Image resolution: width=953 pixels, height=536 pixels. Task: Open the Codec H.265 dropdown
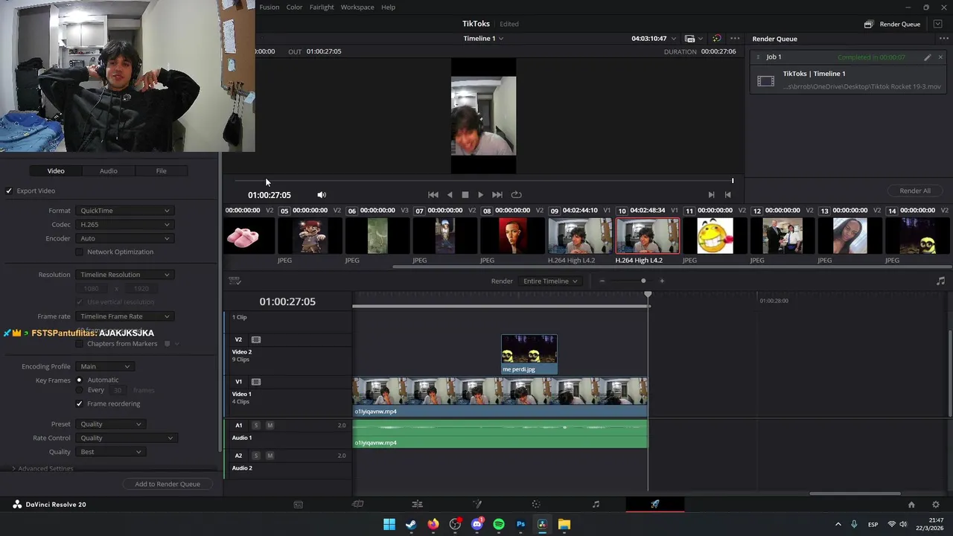[x=124, y=224]
